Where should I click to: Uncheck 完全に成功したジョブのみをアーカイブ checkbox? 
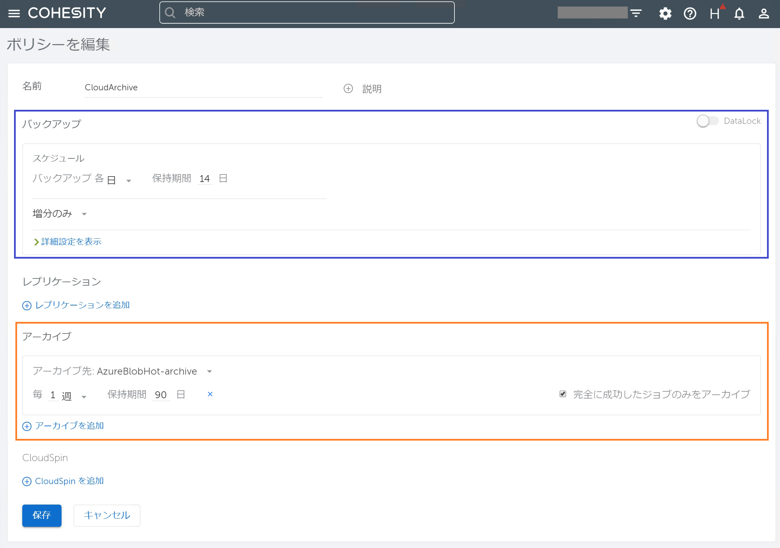pos(563,394)
